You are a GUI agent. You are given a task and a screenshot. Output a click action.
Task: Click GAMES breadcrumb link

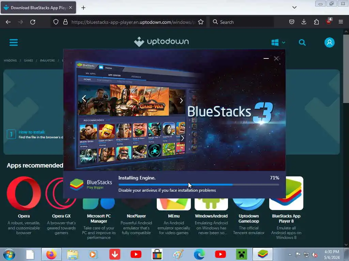coord(29,60)
